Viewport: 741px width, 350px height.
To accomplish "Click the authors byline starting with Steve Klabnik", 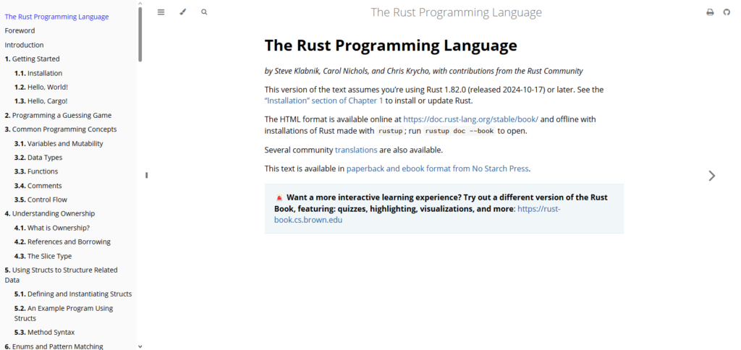I will click(423, 72).
